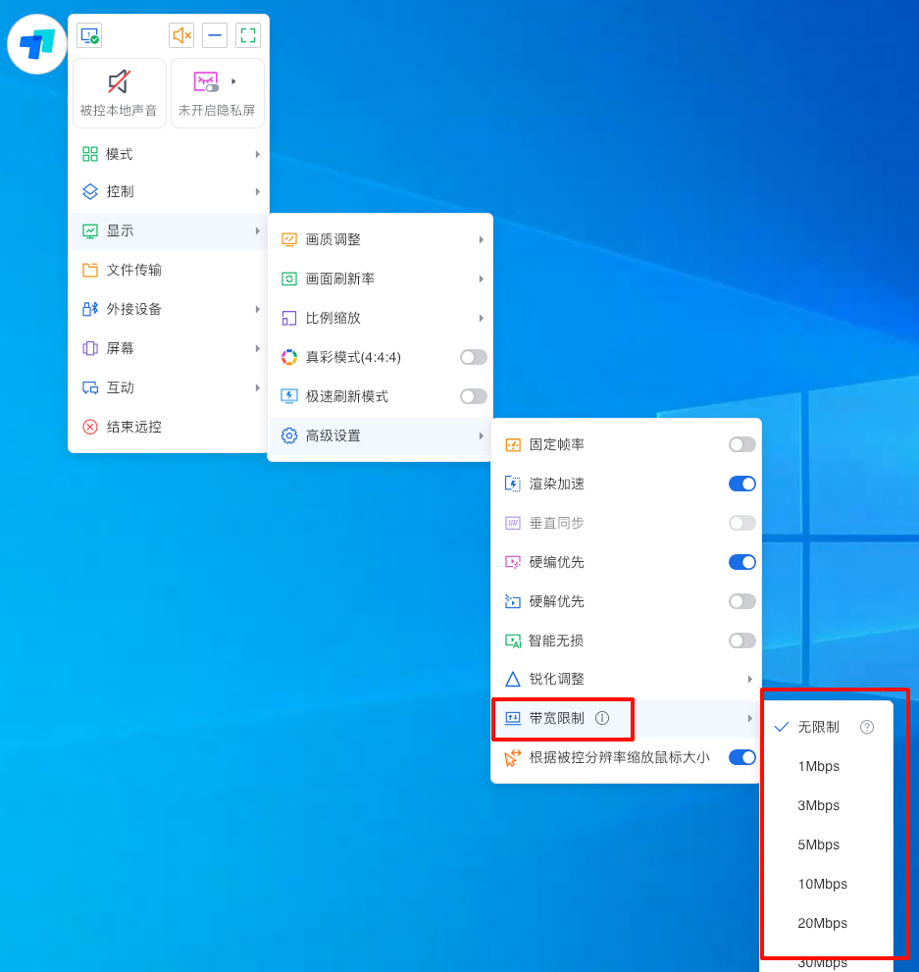
Task: Click the help icon next to 无限制
Action: (x=867, y=727)
